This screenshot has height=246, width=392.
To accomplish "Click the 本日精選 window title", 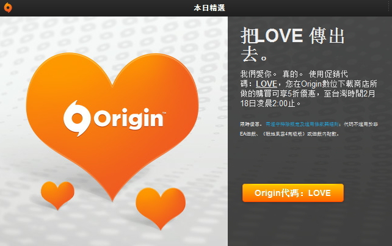I will click(x=209, y=8).
